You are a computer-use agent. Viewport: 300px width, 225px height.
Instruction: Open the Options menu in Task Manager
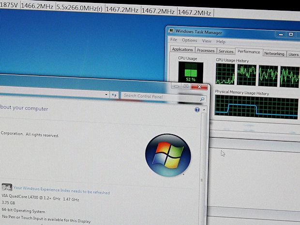(189, 41)
